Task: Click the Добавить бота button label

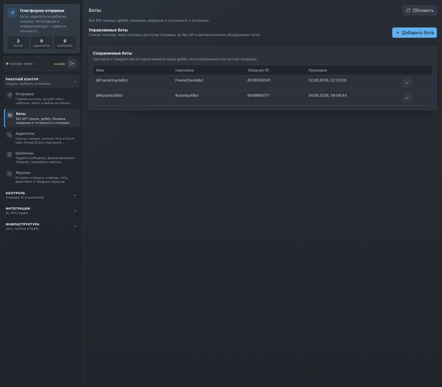Action: [x=418, y=33]
